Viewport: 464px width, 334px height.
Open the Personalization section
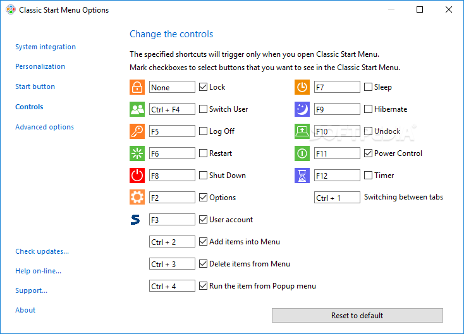pos(40,66)
